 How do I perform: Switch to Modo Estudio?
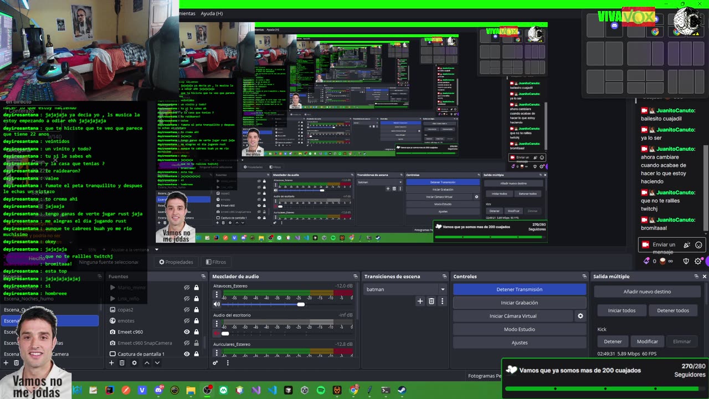pyautogui.click(x=520, y=329)
